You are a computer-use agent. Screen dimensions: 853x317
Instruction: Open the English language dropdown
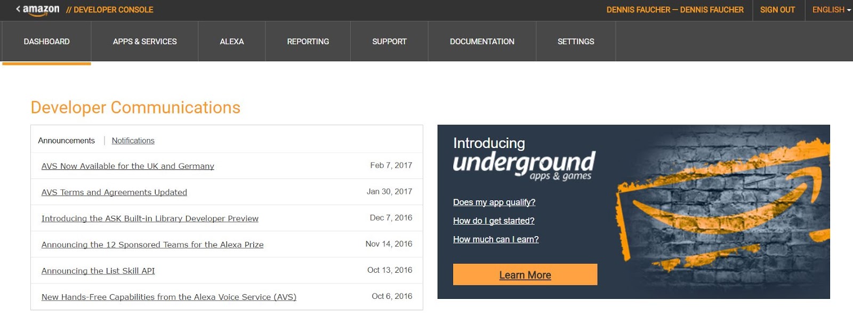click(831, 10)
